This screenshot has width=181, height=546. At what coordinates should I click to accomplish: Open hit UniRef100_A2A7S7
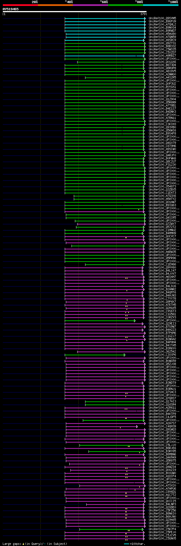point(162,423)
